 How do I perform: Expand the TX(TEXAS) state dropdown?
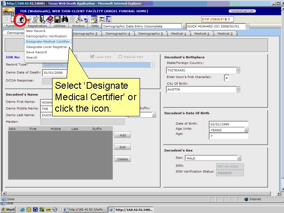(x=238, y=70)
